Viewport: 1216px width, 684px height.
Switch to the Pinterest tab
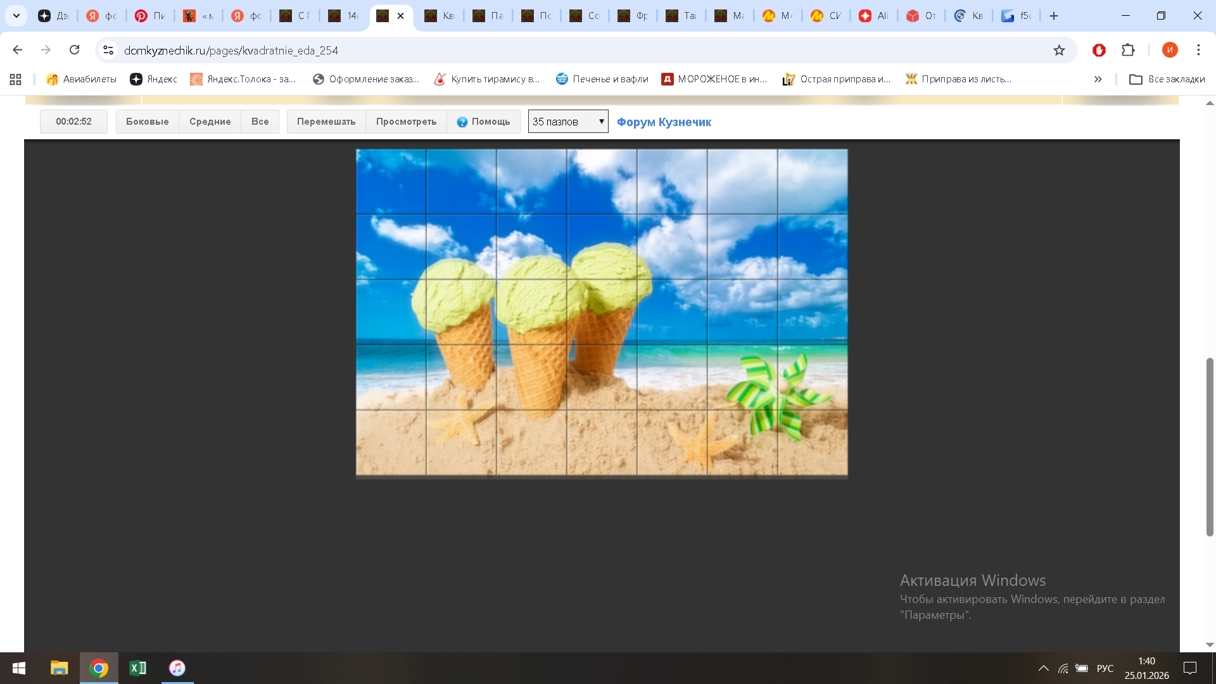click(149, 16)
